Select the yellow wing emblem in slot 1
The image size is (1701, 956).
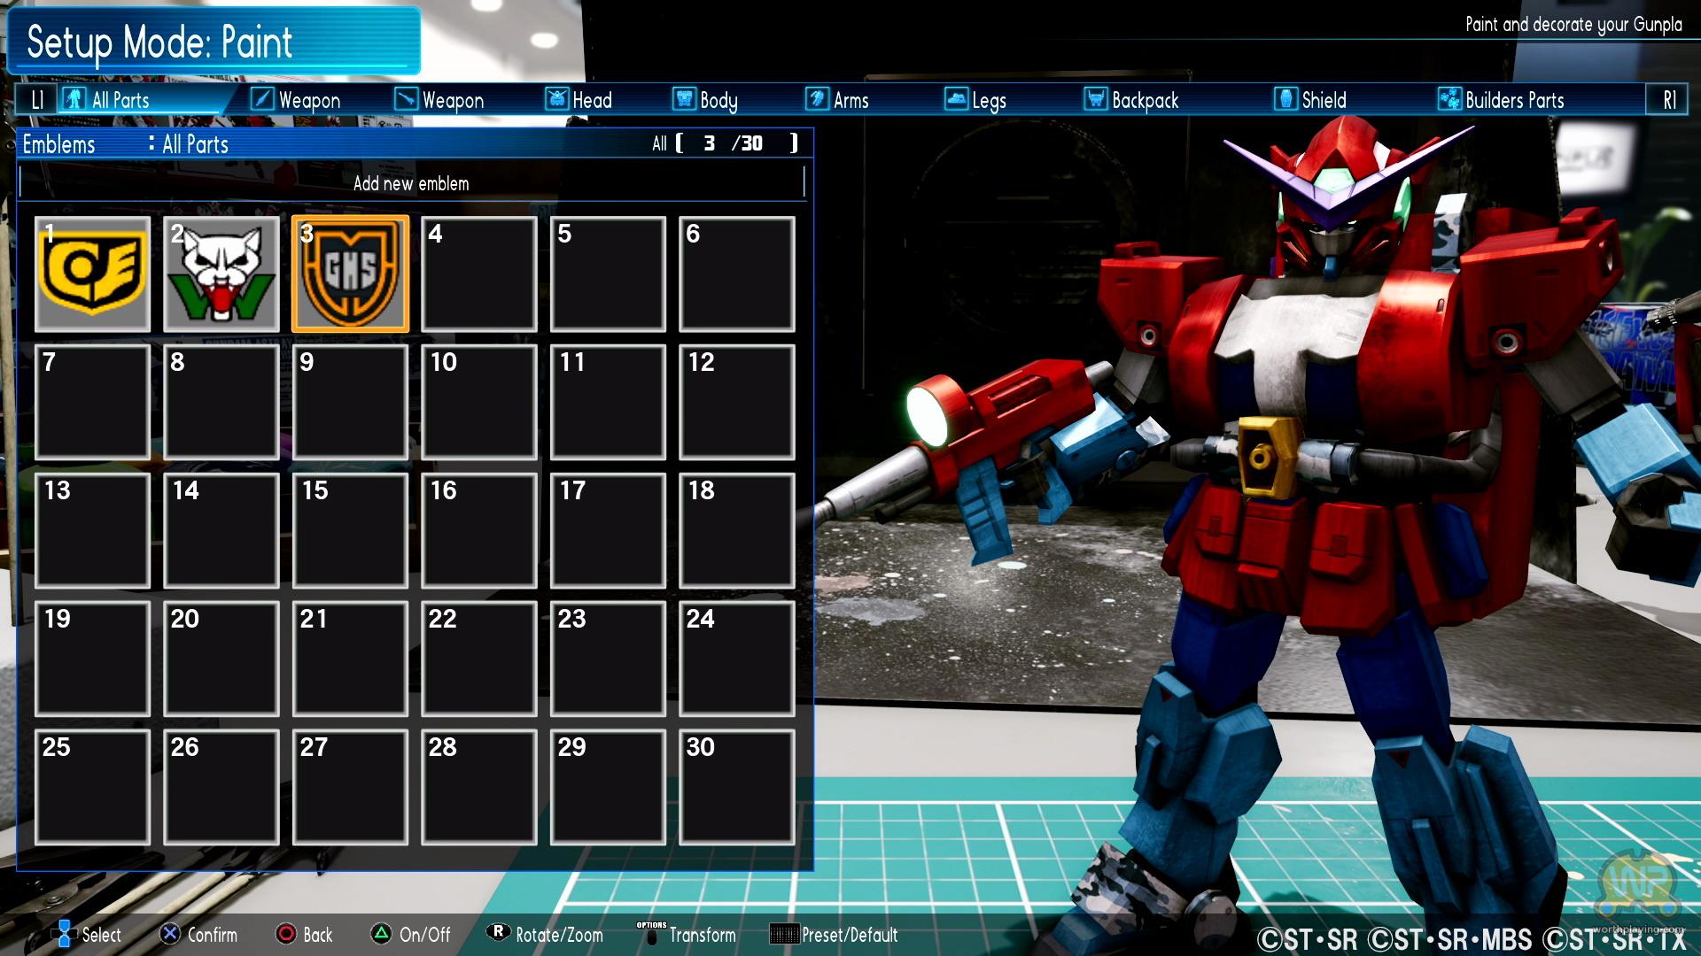(x=92, y=274)
